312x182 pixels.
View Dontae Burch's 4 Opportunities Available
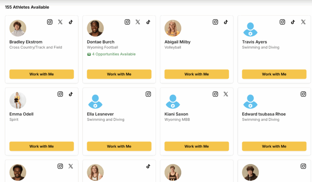[x=111, y=54]
